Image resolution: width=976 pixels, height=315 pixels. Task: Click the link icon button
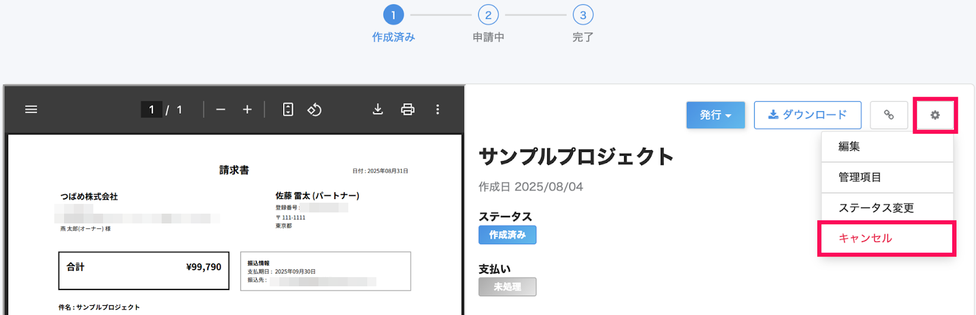click(x=889, y=115)
